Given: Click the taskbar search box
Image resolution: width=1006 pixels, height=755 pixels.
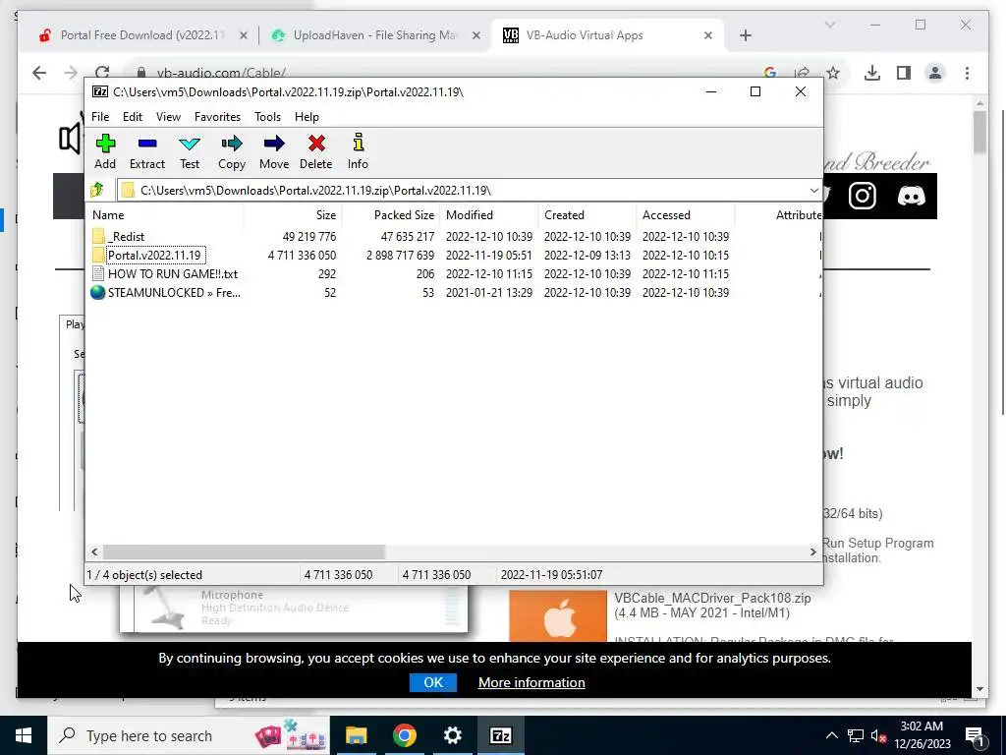Looking at the screenshot, I should tap(189, 735).
